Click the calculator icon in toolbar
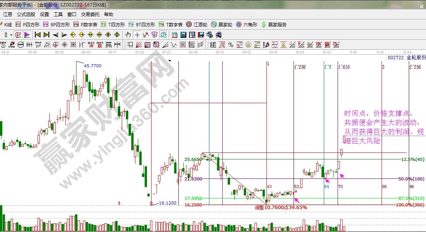The image size is (426, 232). click(183, 35)
